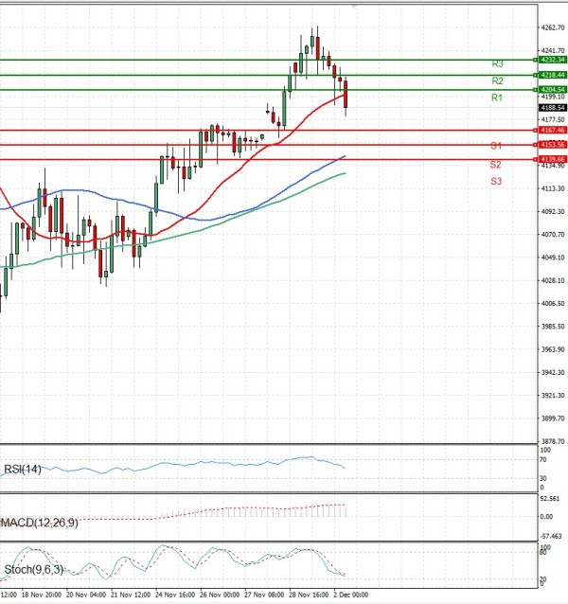
Task: Click the current price tag 4188.54
Action: click(x=553, y=108)
